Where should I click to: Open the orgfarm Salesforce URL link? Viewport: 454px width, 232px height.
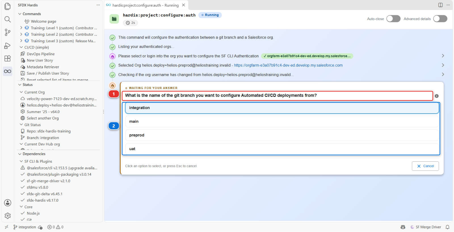click(x=288, y=65)
